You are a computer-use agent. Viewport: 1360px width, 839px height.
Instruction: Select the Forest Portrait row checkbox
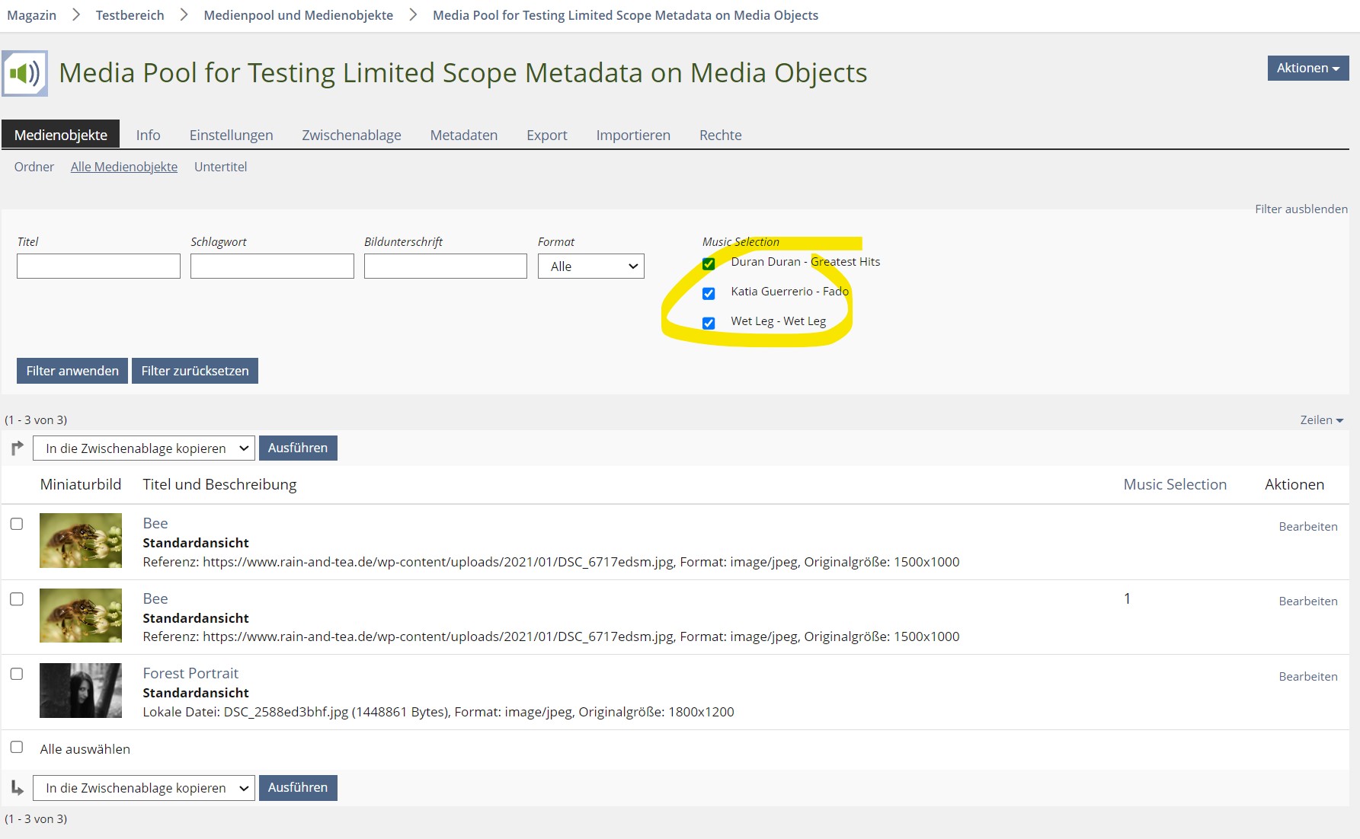click(x=17, y=674)
